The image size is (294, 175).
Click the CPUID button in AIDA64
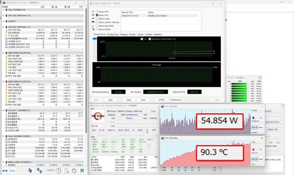[x=161, y=100]
